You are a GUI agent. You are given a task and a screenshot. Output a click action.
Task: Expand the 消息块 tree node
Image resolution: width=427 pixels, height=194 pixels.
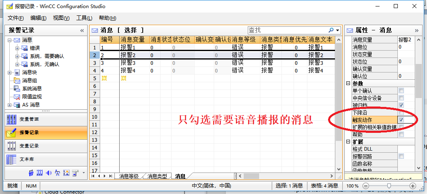click(x=10, y=72)
